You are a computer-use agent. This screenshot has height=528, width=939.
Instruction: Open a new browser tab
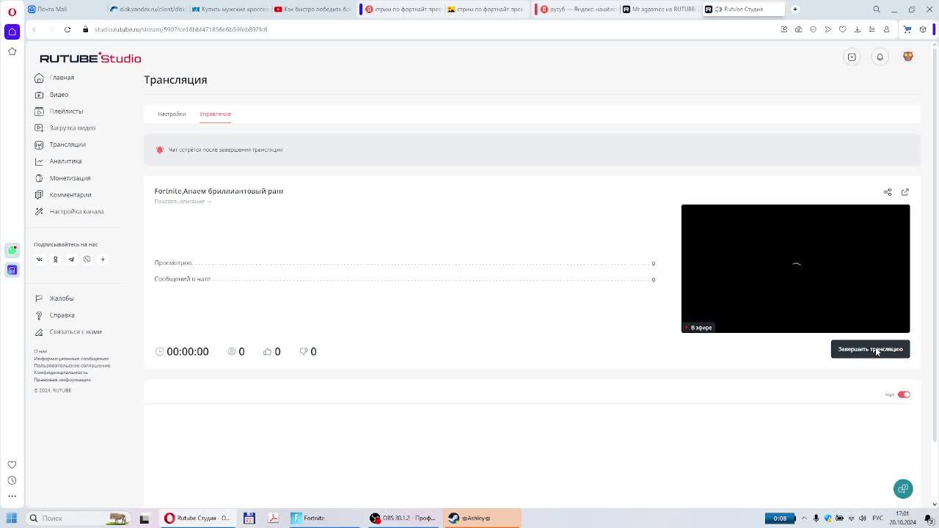(794, 9)
